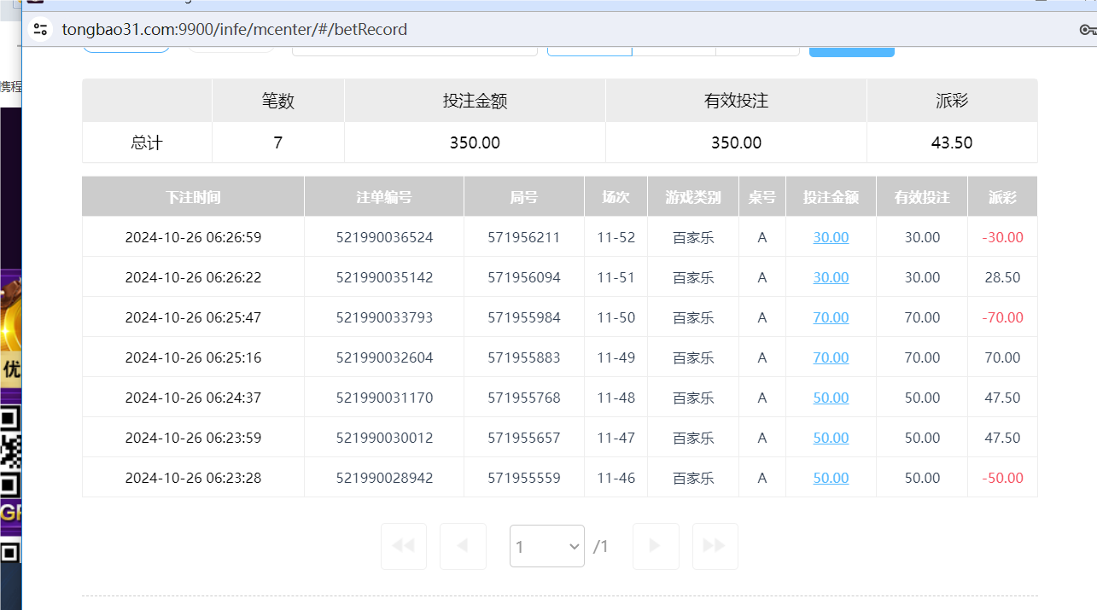The image size is (1097, 610).
Task: Click the 50.00 link for round 11-48
Action: tap(830, 397)
